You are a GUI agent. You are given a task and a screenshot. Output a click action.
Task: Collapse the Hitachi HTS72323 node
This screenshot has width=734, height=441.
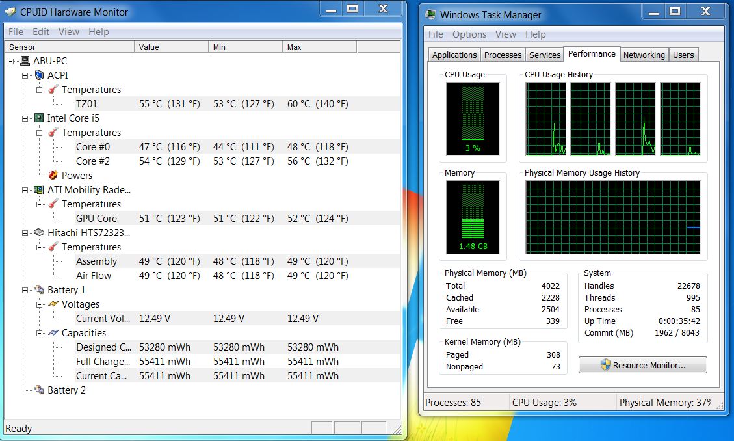[x=25, y=233]
